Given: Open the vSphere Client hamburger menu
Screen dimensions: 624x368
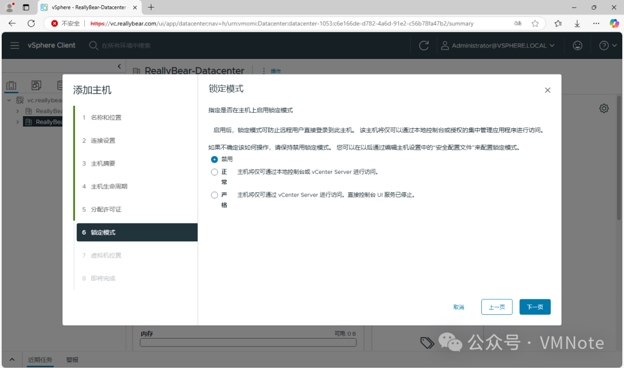Looking at the screenshot, I should (14, 46).
